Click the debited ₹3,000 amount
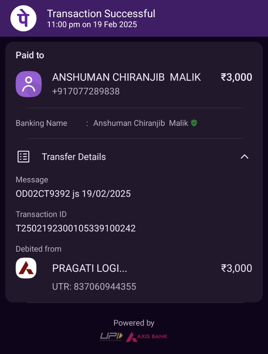 [x=236, y=268]
